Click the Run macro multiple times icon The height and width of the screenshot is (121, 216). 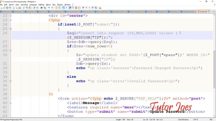click(x=92, y=8)
